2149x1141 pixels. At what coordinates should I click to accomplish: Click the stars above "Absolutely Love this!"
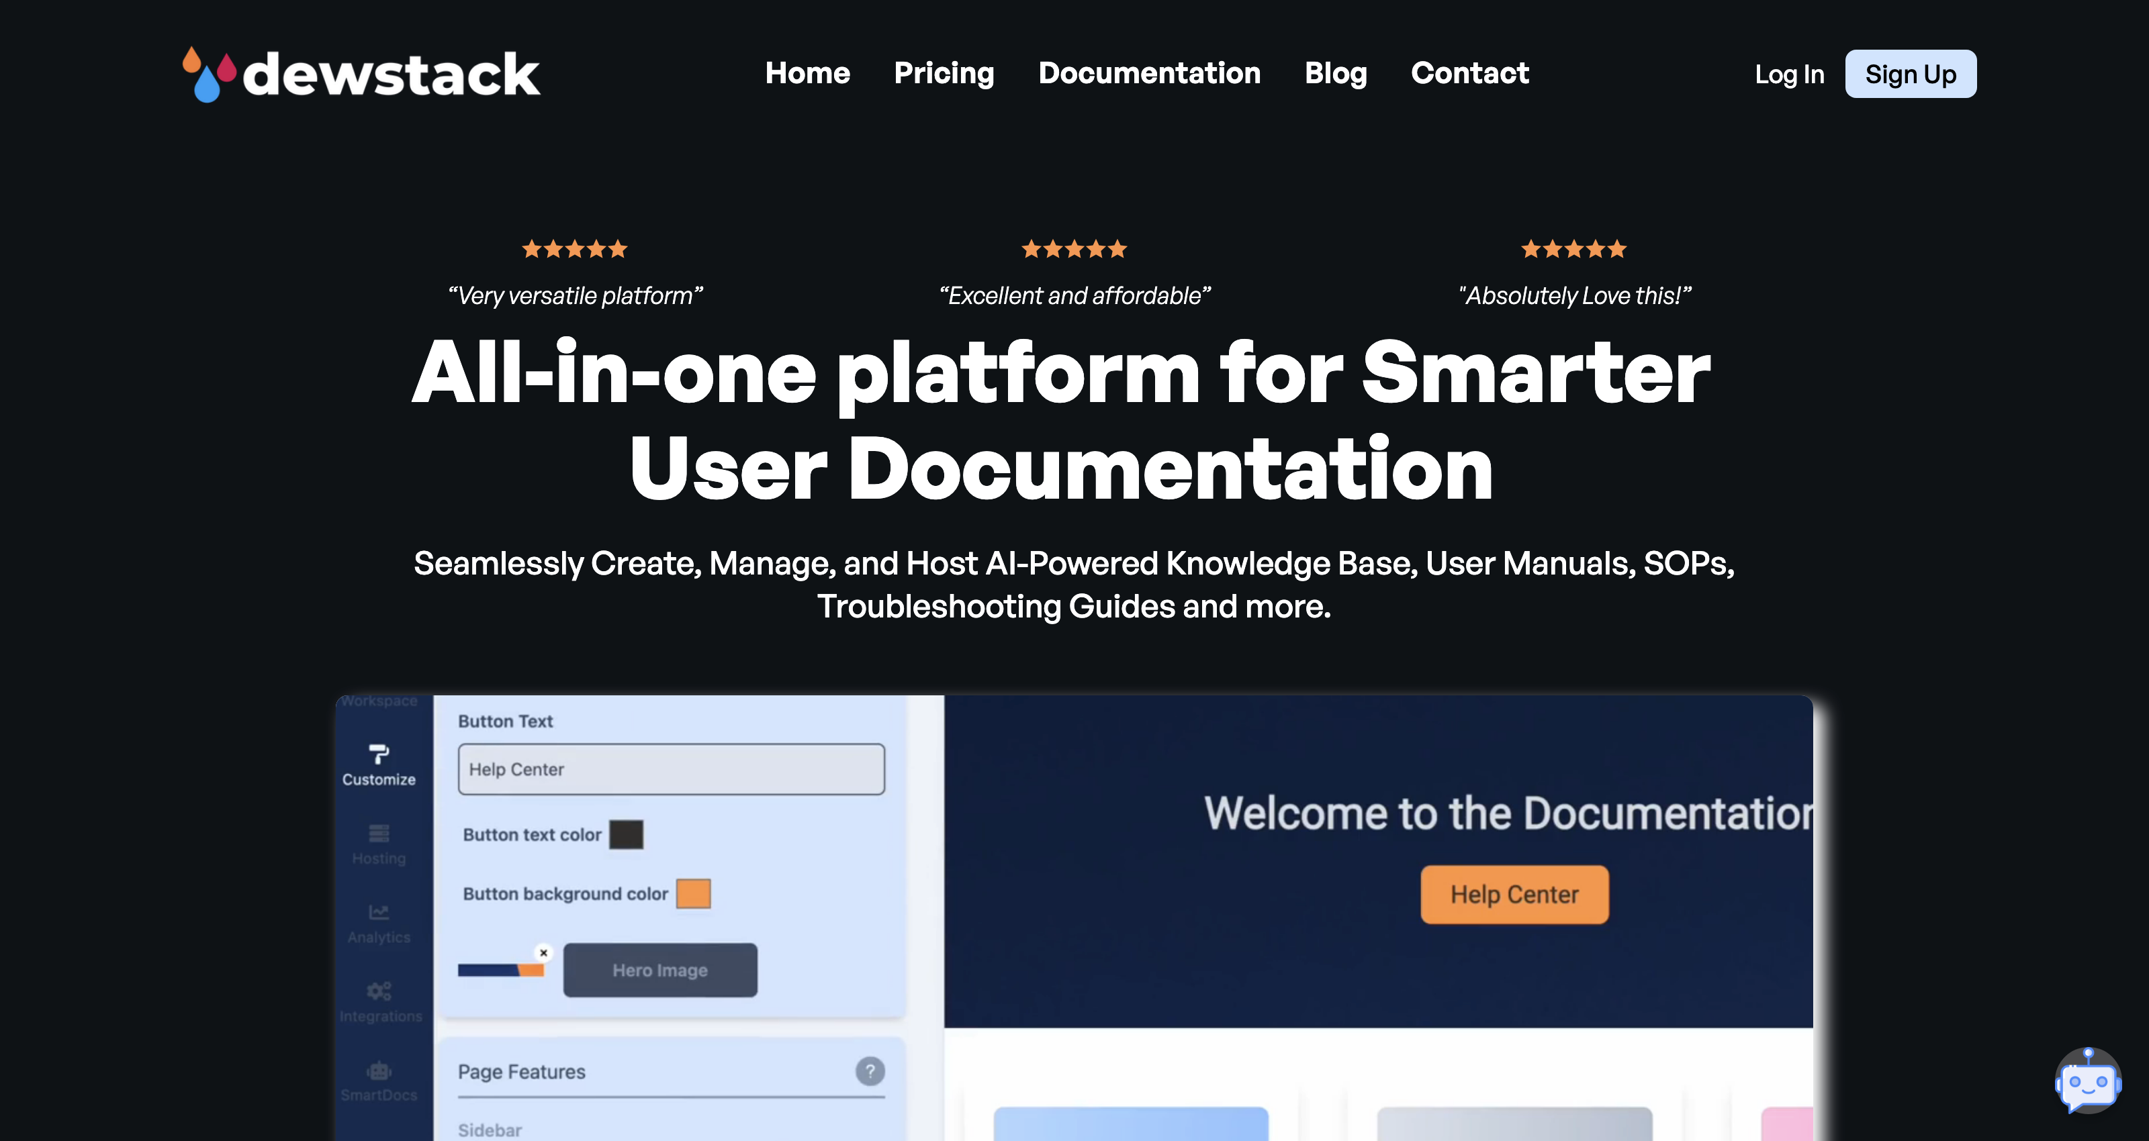pyautogui.click(x=1574, y=248)
